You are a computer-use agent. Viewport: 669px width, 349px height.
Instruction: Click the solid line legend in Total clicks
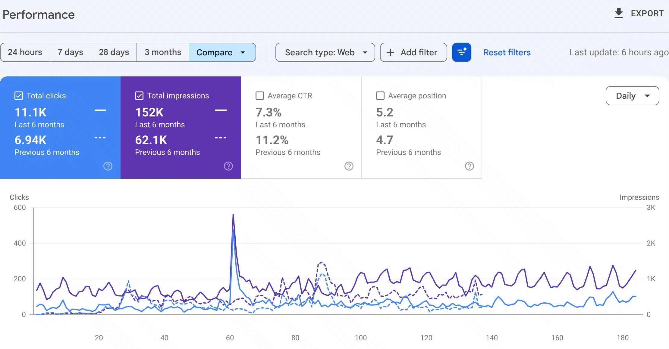coord(100,110)
